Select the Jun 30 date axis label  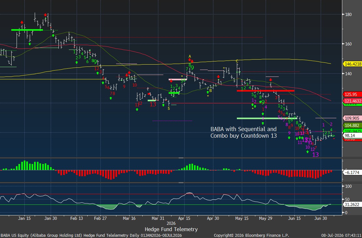(x=321, y=218)
